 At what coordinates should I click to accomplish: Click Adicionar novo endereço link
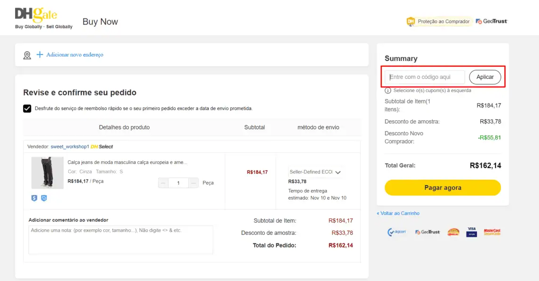(74, 55)
